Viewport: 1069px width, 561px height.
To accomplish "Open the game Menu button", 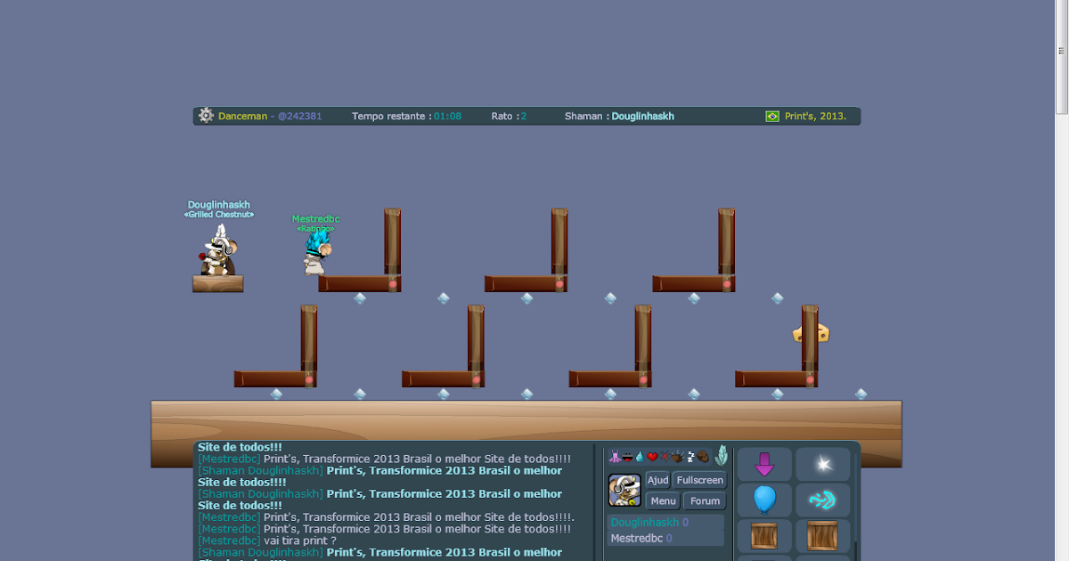I will pyautogui.click(x=663, y=501).
